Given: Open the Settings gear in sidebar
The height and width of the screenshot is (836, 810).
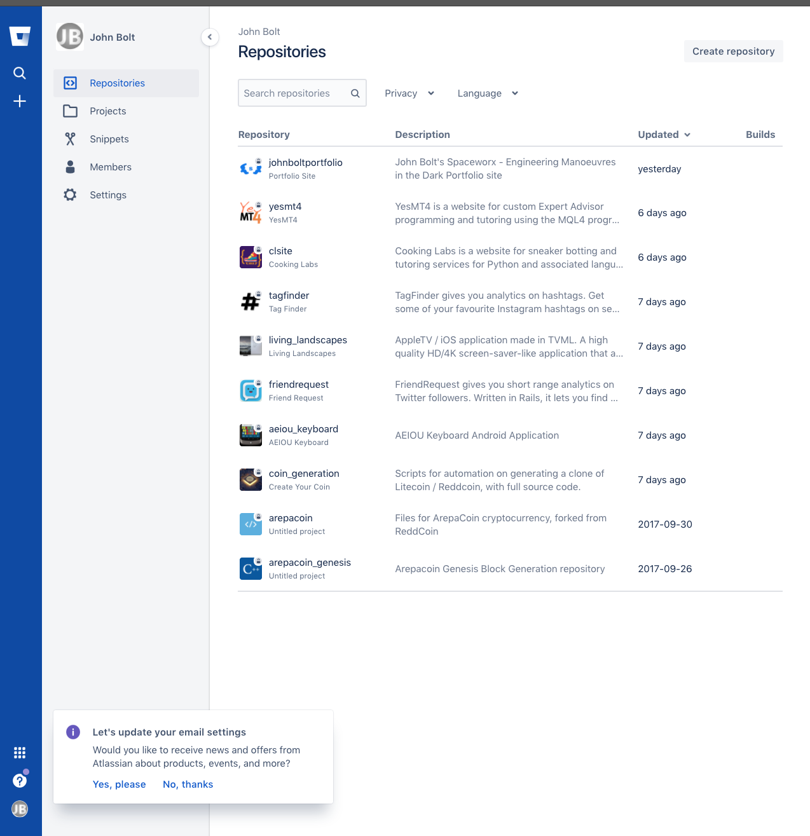Looking at the screenshot, I should pos(108,195).
